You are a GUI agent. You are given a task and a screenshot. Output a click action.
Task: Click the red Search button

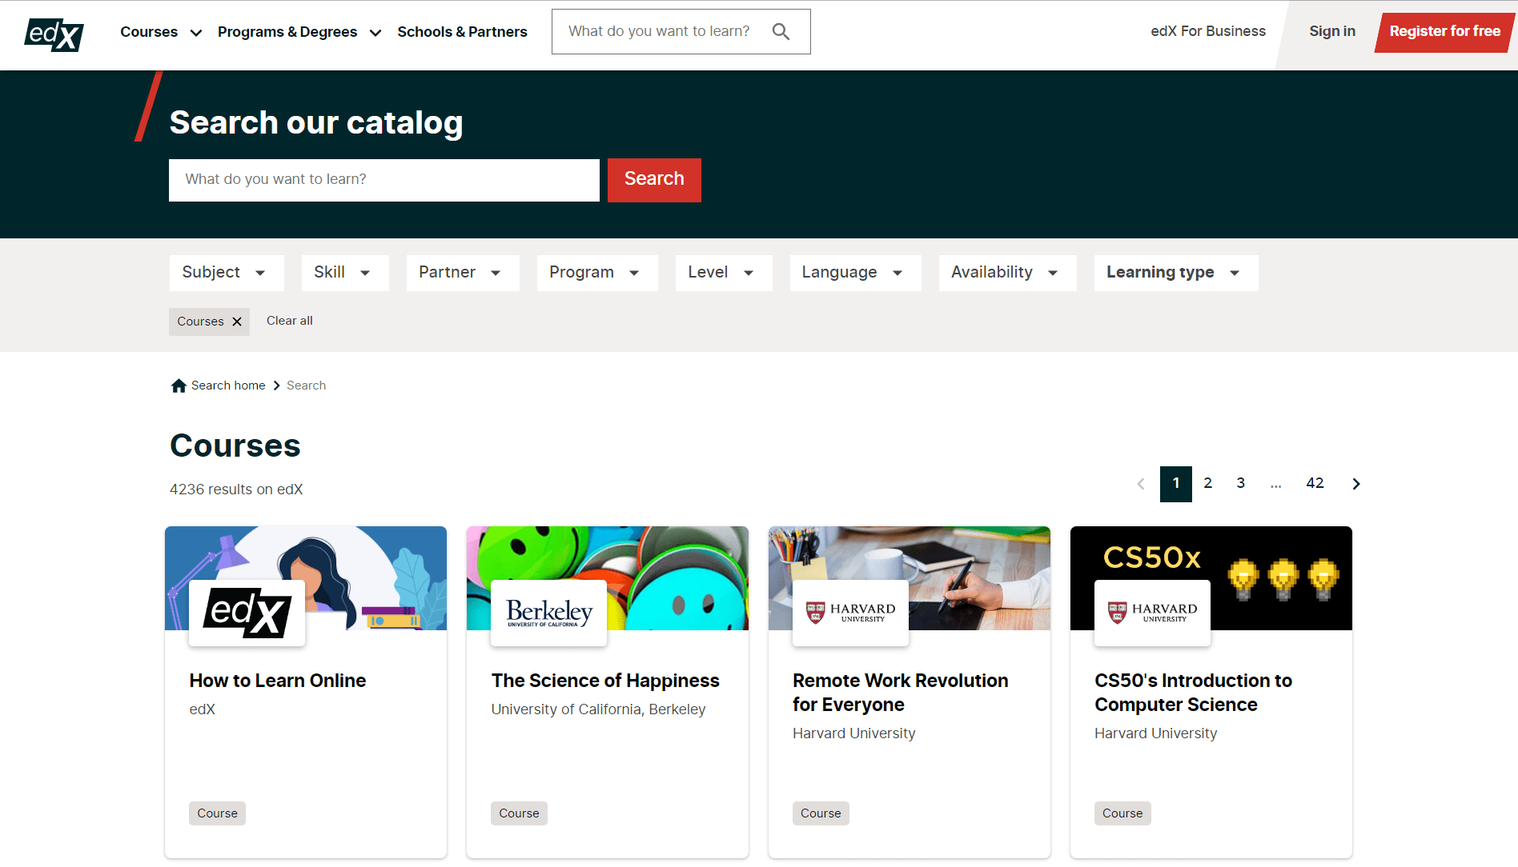coord(653,179)
